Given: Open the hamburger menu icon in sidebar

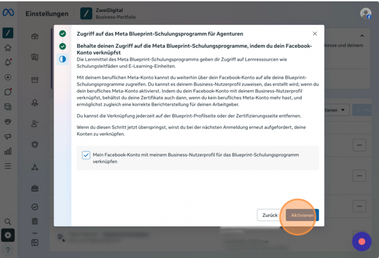Looking at the screenshot, I should (8, 166).
